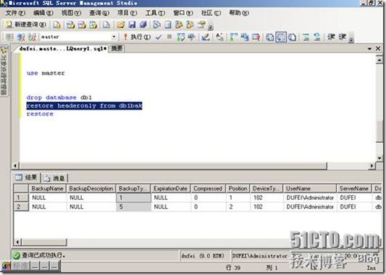Click the BackupName column header
The width and height of the screenshot is (386, 275).
(x=48, y=188)
